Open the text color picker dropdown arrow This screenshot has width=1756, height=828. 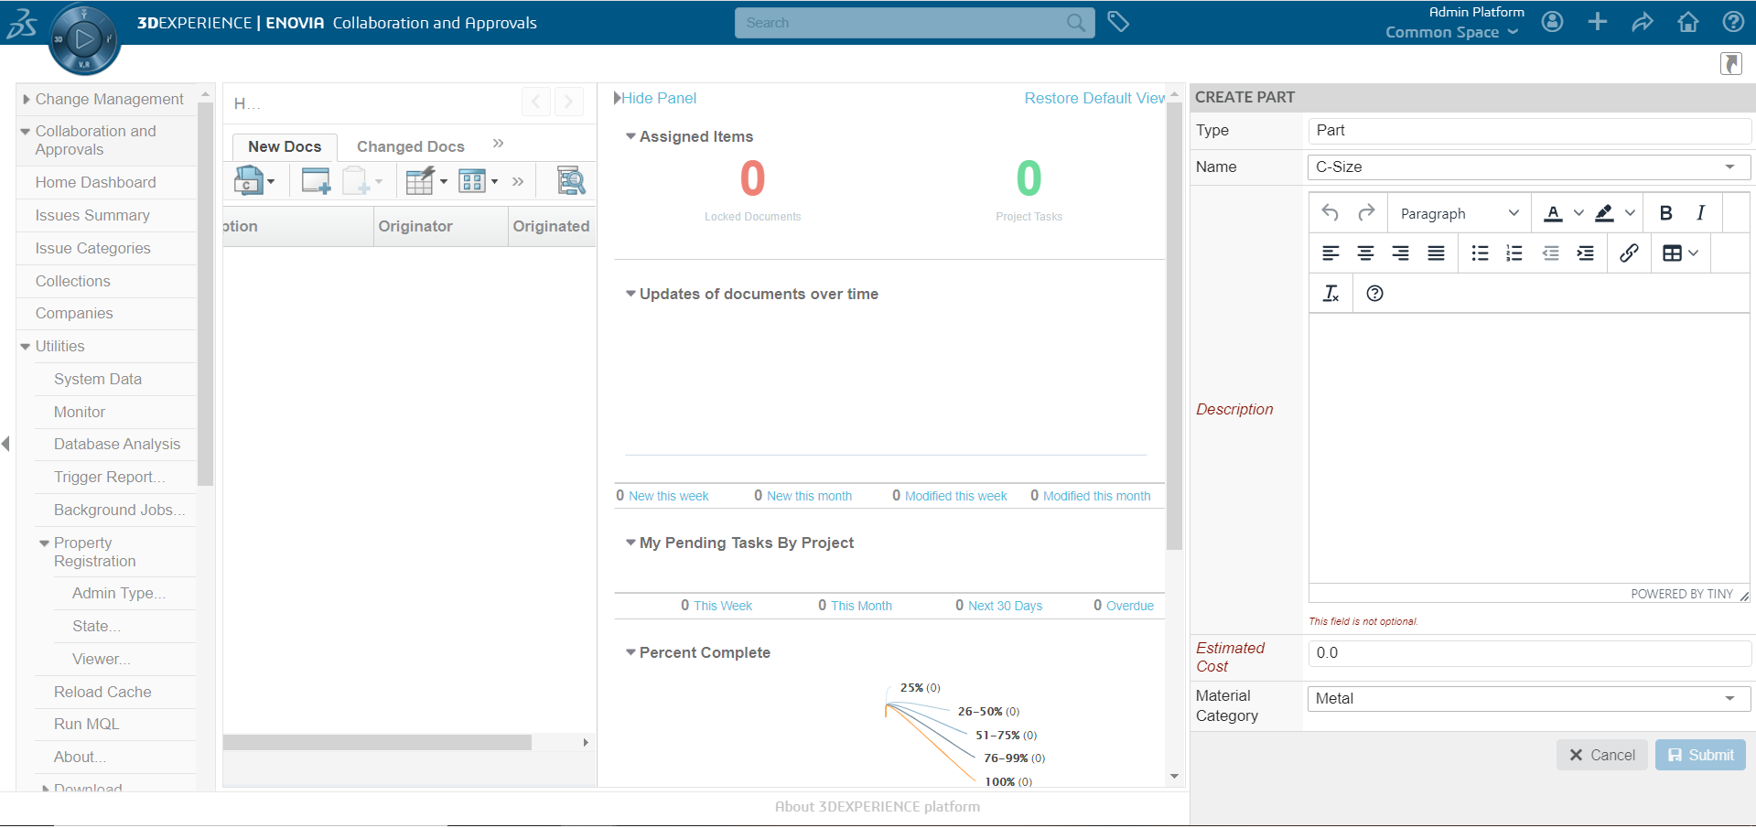click(1578, 213)
